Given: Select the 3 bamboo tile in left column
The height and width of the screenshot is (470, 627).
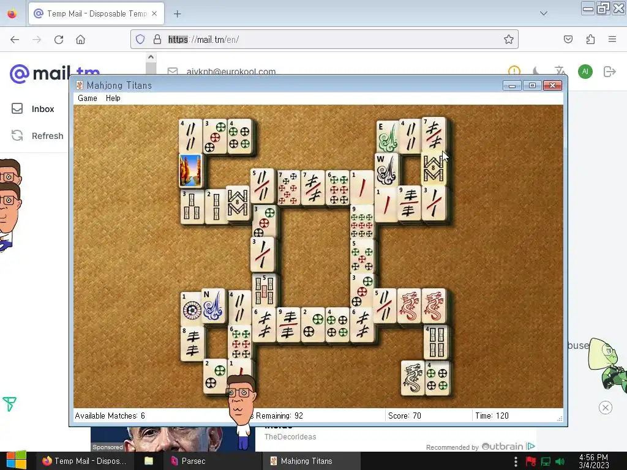Looking at the screenshot, I should pyautogui.click(x=262, y=254).
